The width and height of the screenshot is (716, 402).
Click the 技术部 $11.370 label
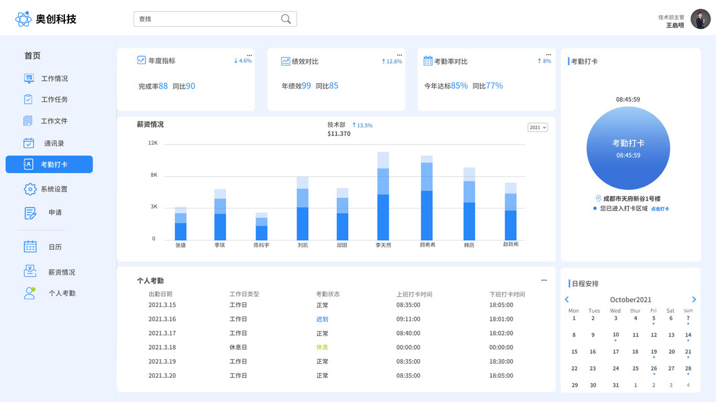339,129
